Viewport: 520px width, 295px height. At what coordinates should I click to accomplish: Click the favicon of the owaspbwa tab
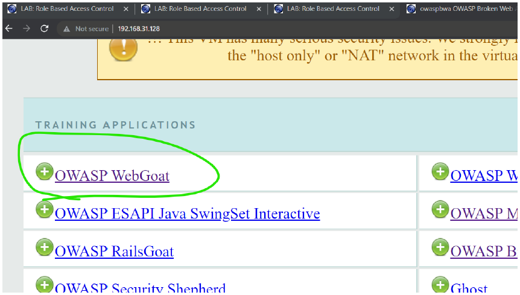[411, 9]
